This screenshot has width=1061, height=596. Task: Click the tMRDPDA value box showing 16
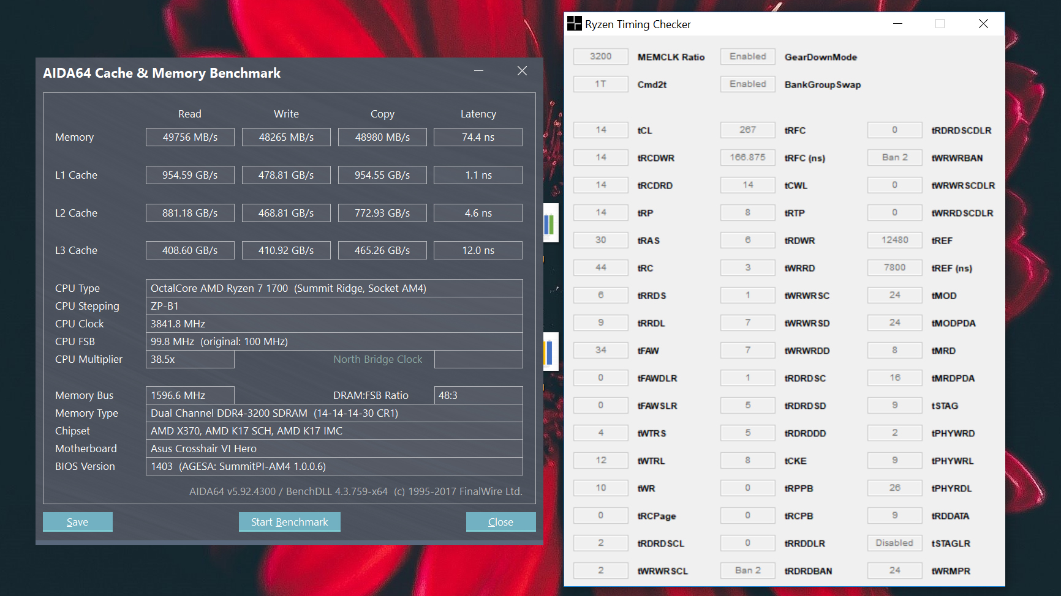coord(895,378)
